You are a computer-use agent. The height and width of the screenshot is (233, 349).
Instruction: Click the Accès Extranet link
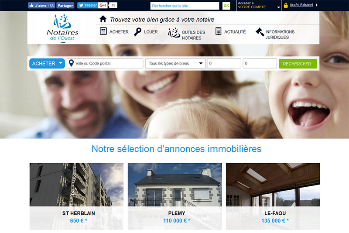[x=301, y=5]
